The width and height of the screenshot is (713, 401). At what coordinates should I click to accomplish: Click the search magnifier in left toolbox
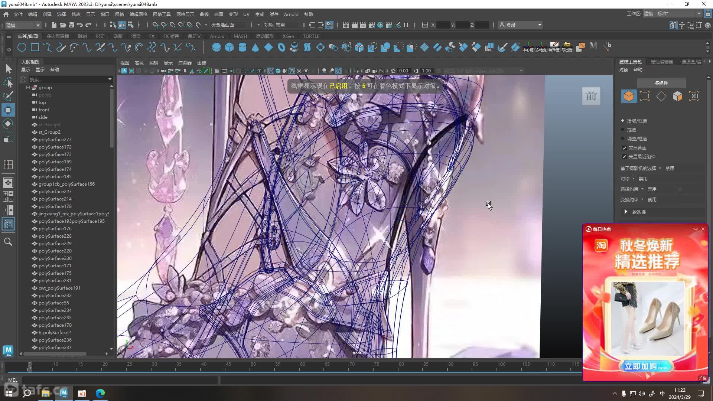[8, 242]
